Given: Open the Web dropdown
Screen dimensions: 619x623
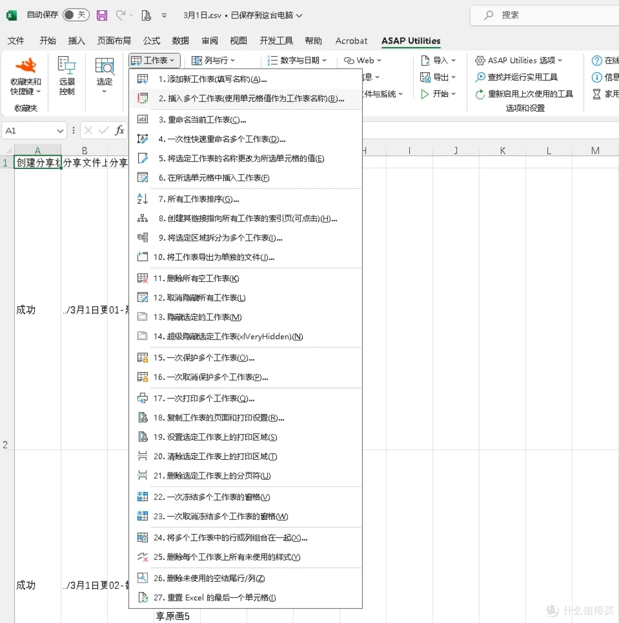Looking at the screenshot, I should click(362, 60).
